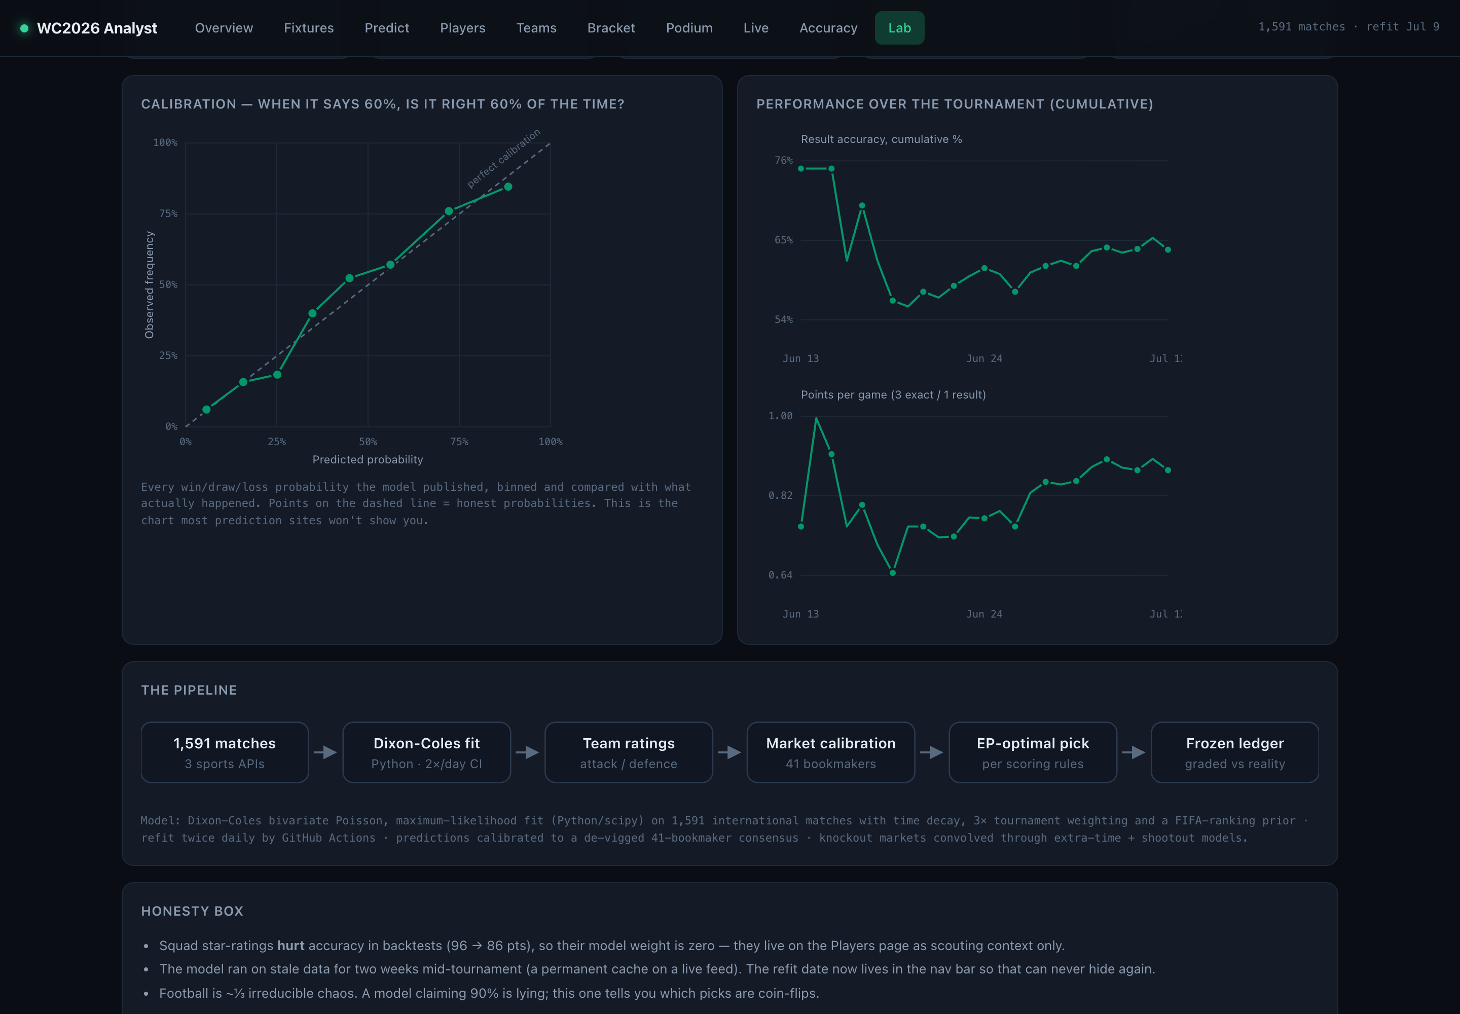The height and width of the screenshot is (1014, 1460).
Task: Click the lowest calibration point near 5% predicted
Action: pos(206,410)
